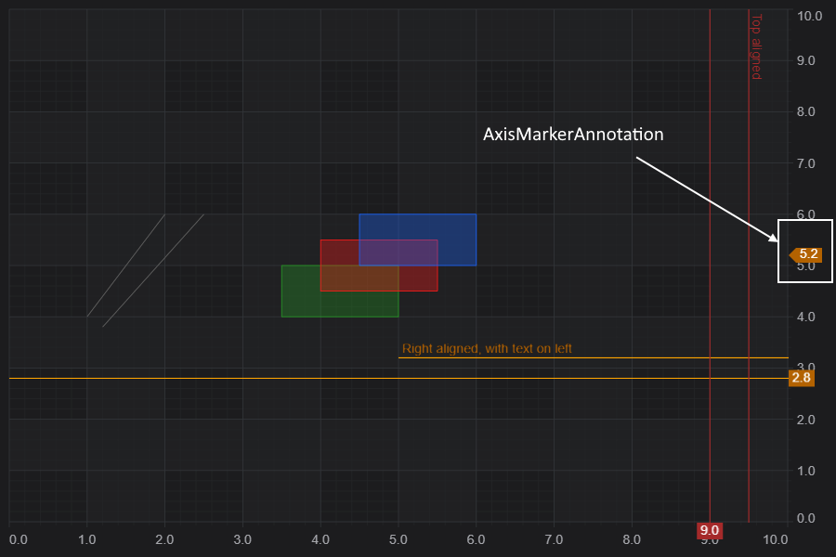Click the white arrow pointing to marker
Viewport: 836px width, 557px height.
[707, 200]
